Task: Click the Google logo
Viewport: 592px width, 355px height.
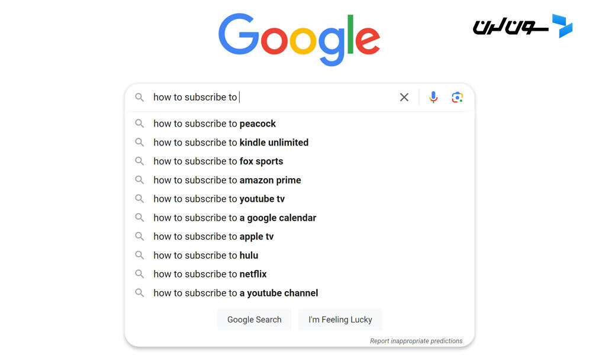Action: (299, 39)
